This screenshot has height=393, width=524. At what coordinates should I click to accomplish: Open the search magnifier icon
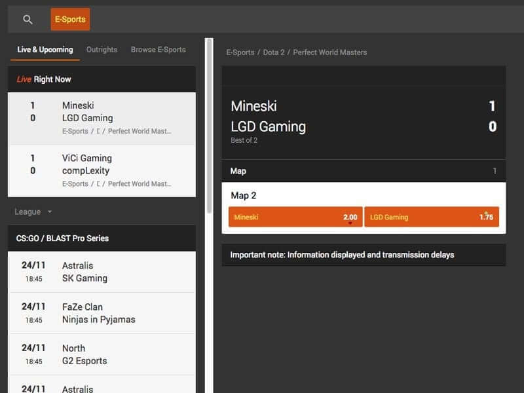[x=28, y=20]
